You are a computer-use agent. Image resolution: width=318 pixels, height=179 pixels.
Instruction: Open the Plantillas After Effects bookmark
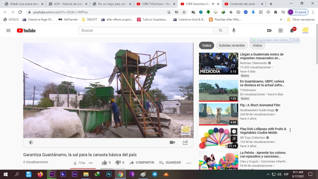click(x=225, y=20)
